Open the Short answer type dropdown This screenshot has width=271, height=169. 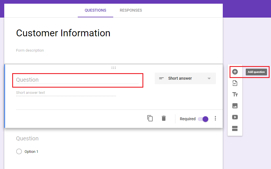tap(185, 78)
